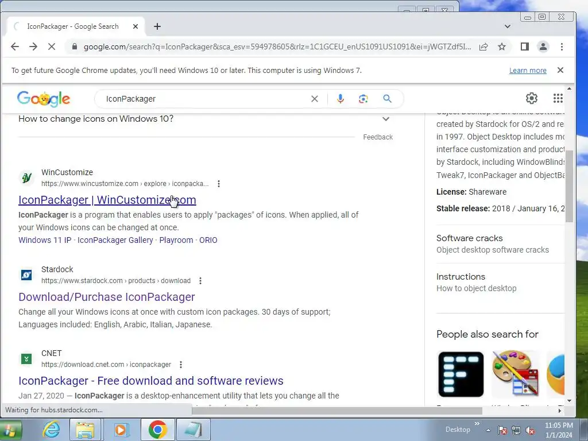Open the tab search chevron
The width and height of the screenshot is (588, 441).
click(508, 26)
